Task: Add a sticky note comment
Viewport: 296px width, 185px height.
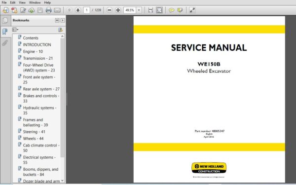Action: (171, 10)
